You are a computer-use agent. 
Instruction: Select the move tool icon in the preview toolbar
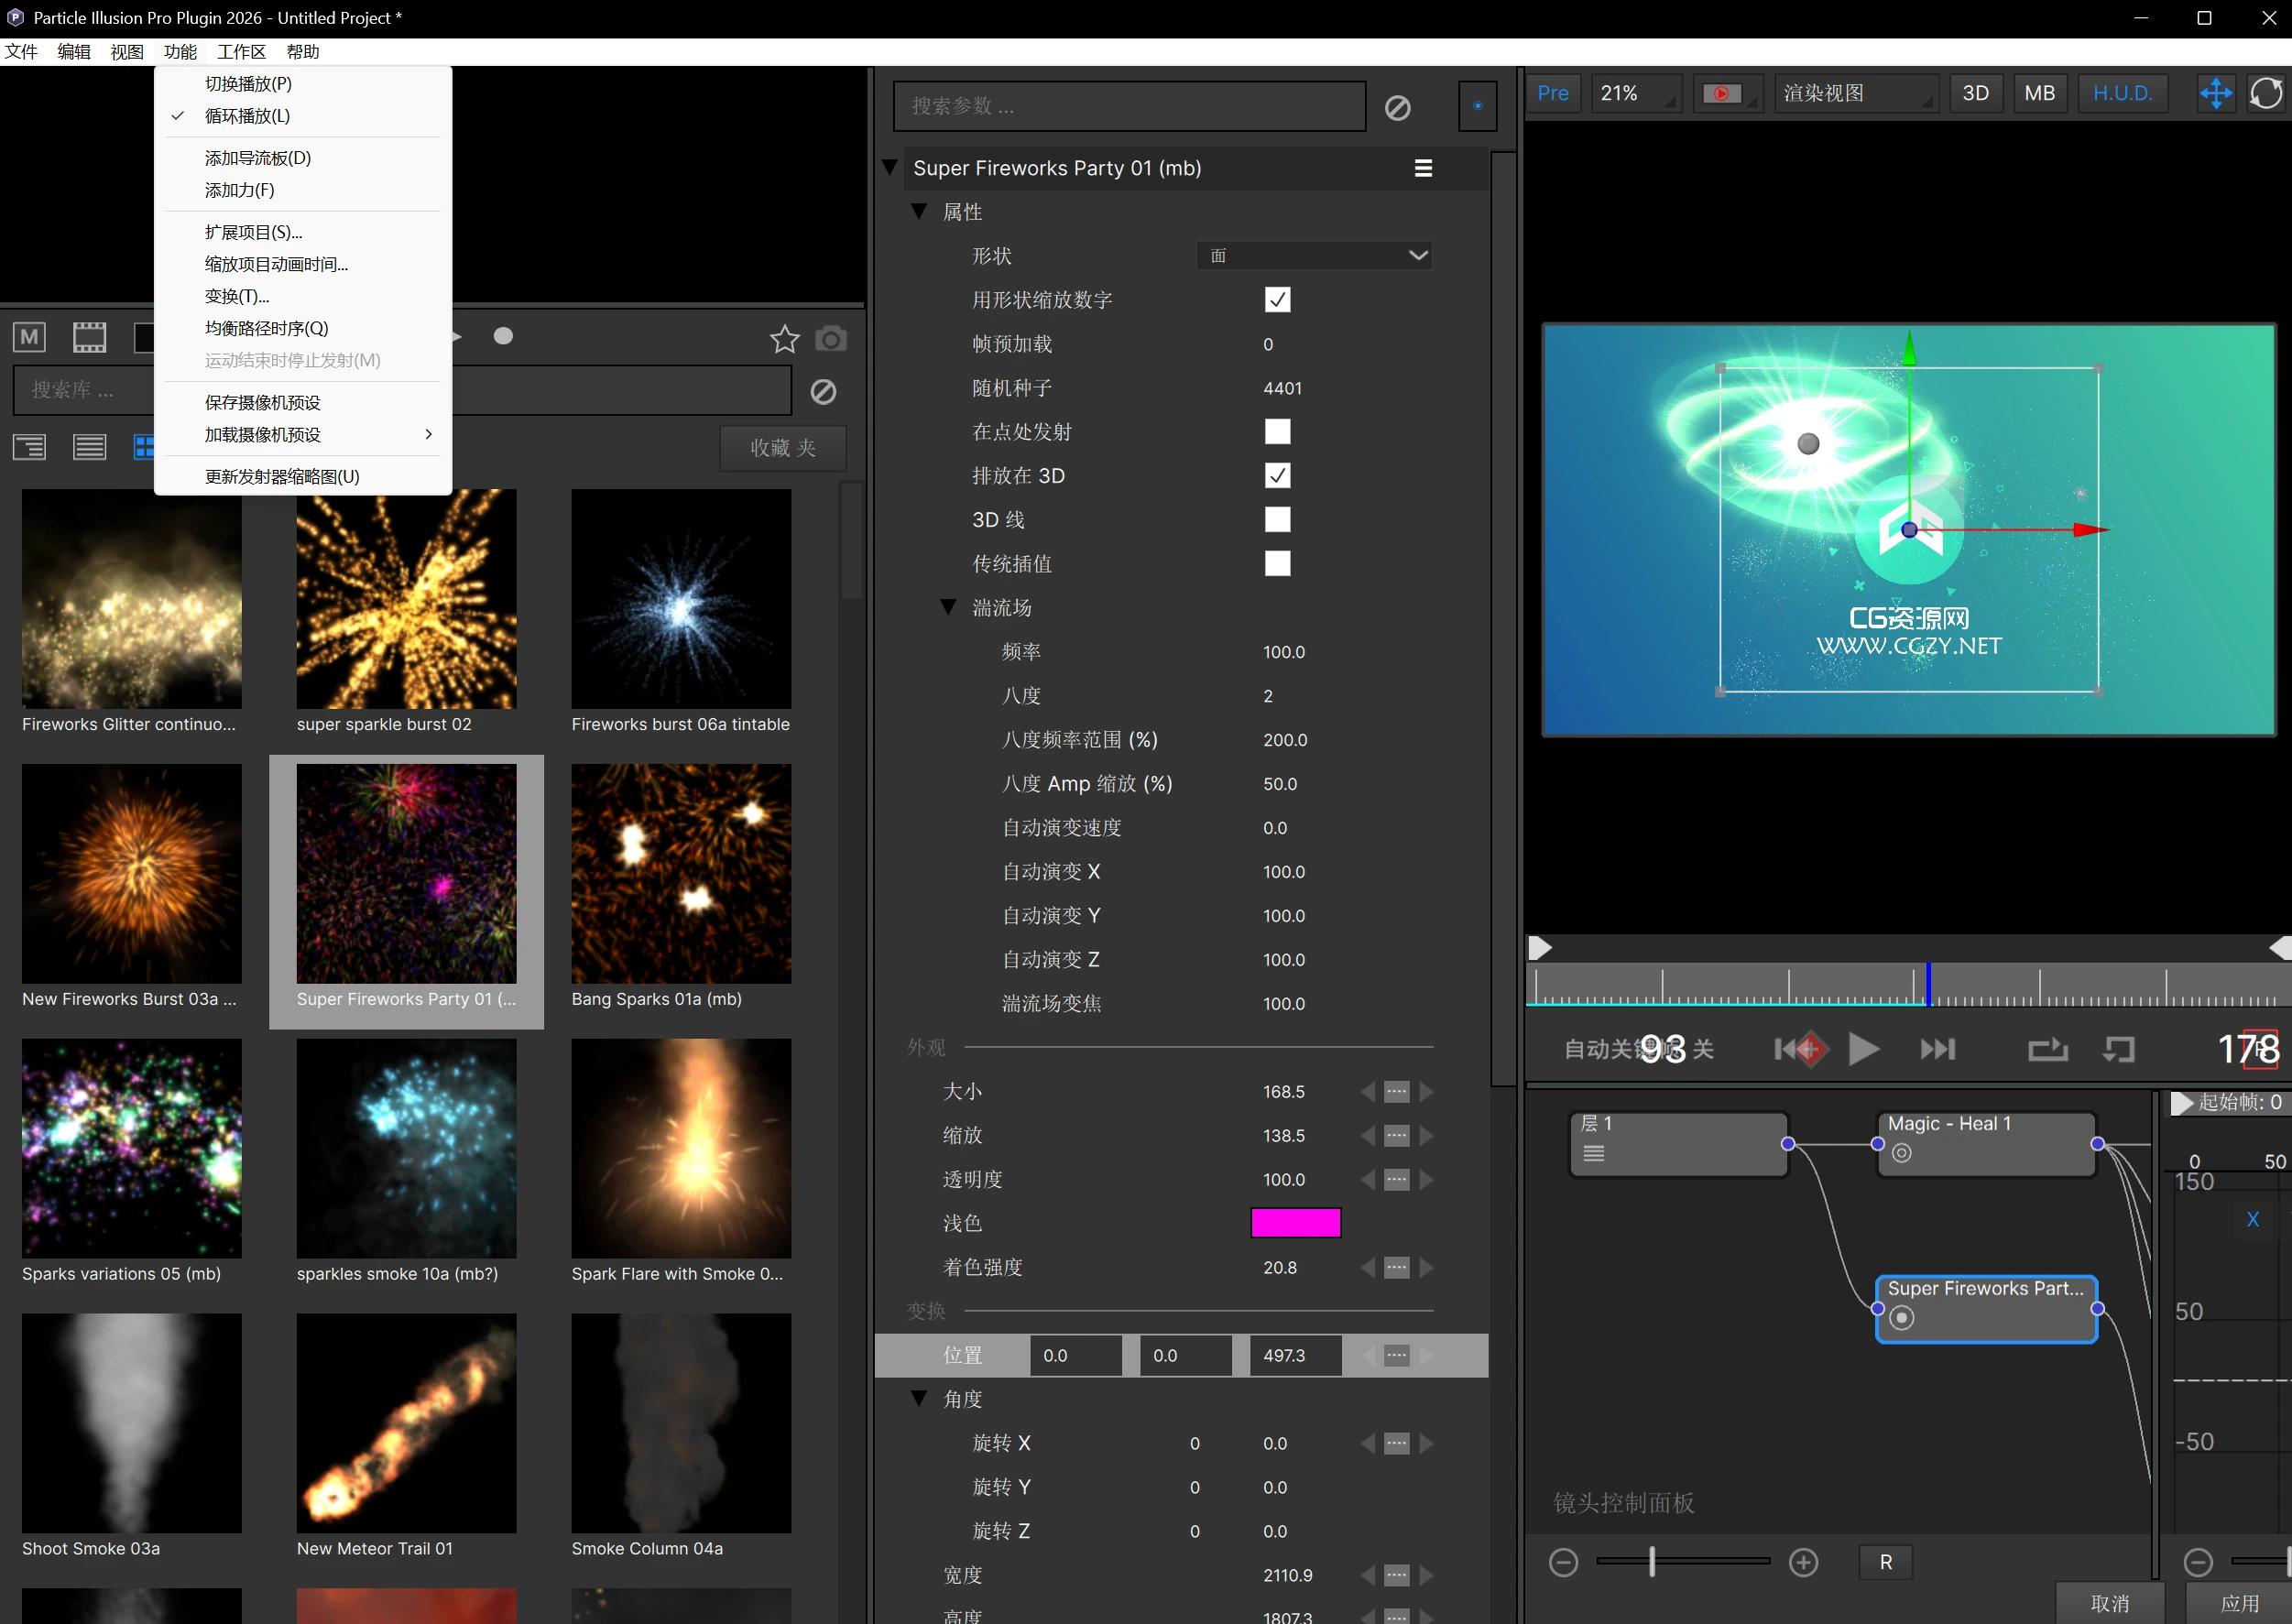click(2215, 93)
